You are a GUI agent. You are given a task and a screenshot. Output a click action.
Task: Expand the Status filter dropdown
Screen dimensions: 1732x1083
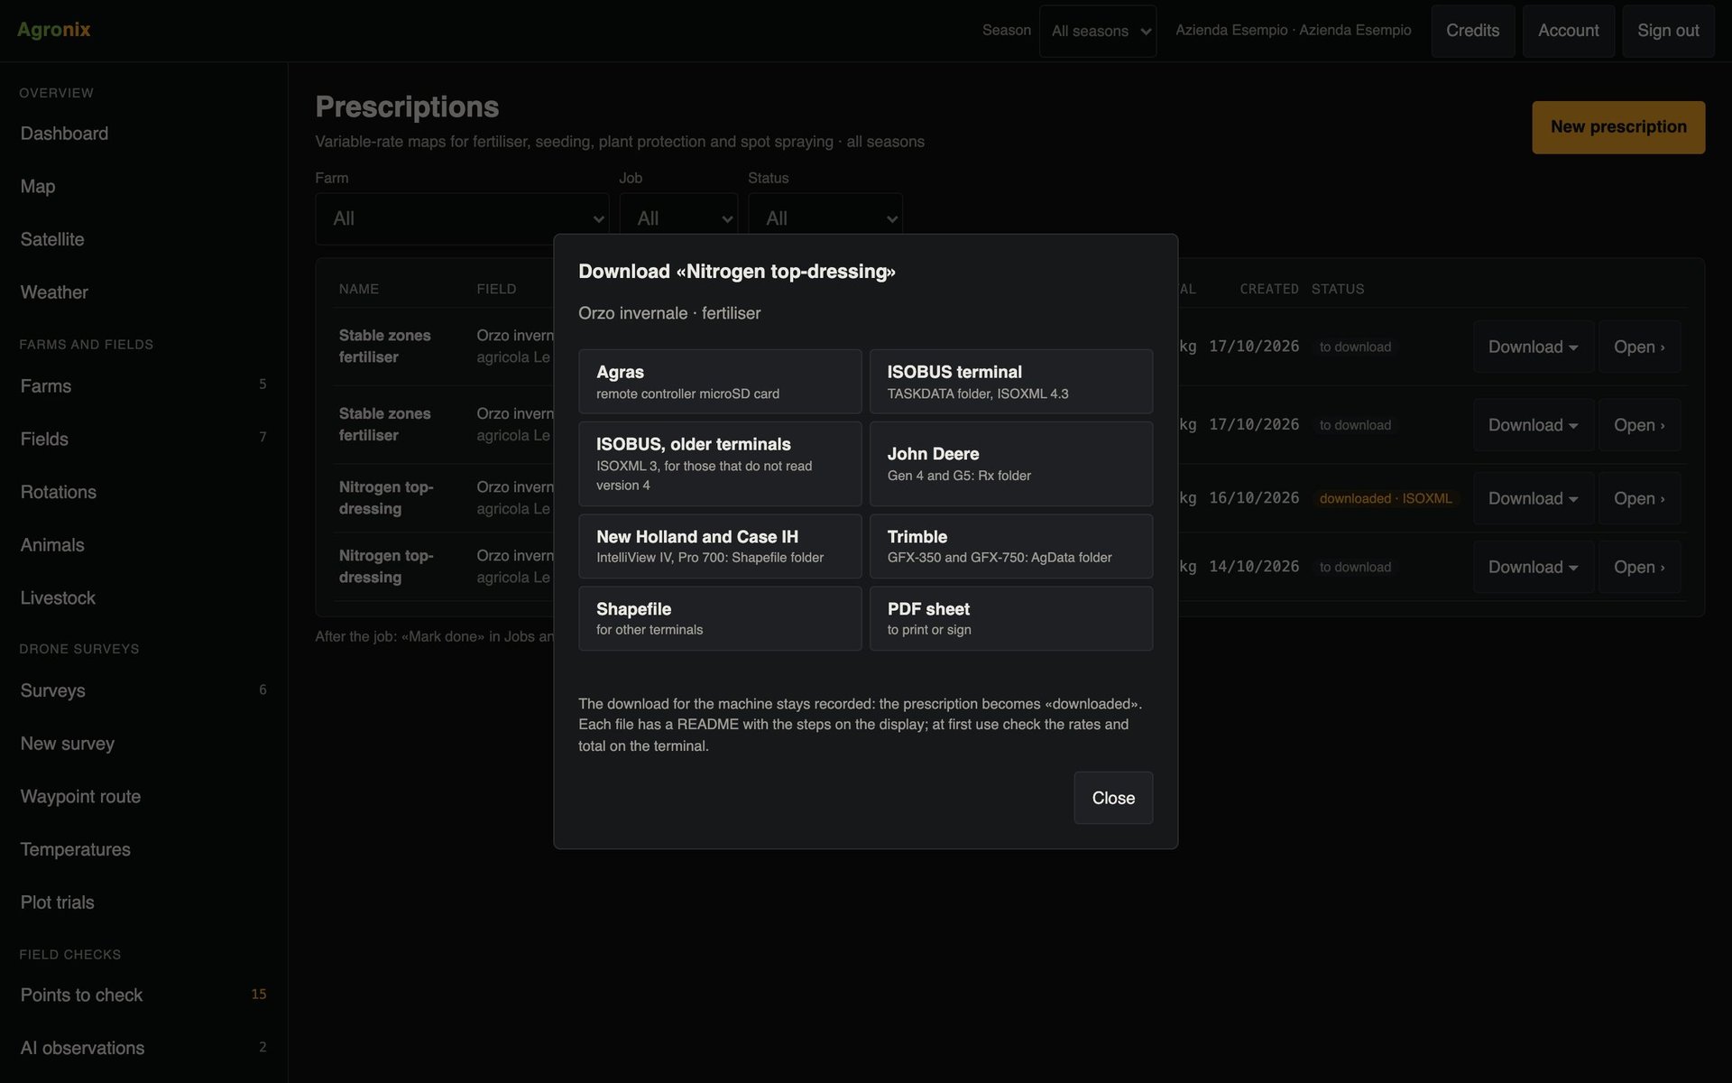(825, 218)
